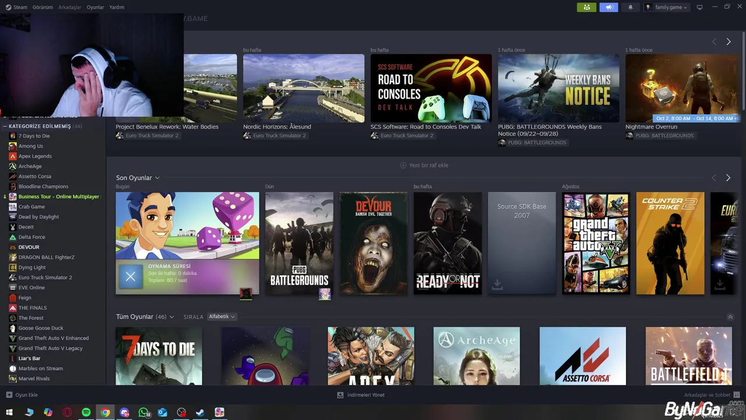Select Marvel Rivals in the sidebar

click(34, 379)
